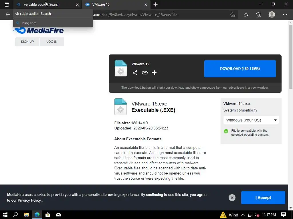293x219 pixels.
Task: Click the network icon in system tray
Action: (x=250, y=215)
